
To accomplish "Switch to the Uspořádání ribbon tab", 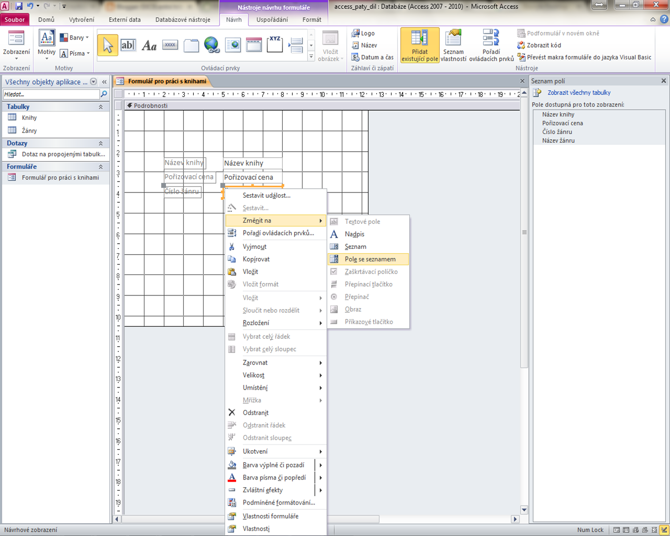I will click(272, 19).
